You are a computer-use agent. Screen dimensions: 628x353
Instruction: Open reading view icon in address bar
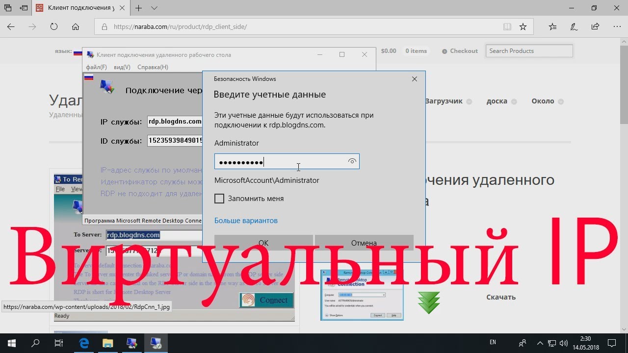(x=507, y=27)
